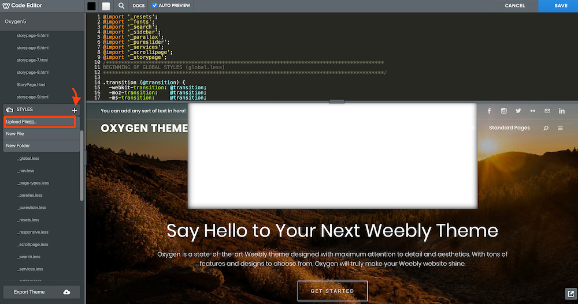
Task: Click the Oxygen5 theme name
Action: (x=16, y=22)
